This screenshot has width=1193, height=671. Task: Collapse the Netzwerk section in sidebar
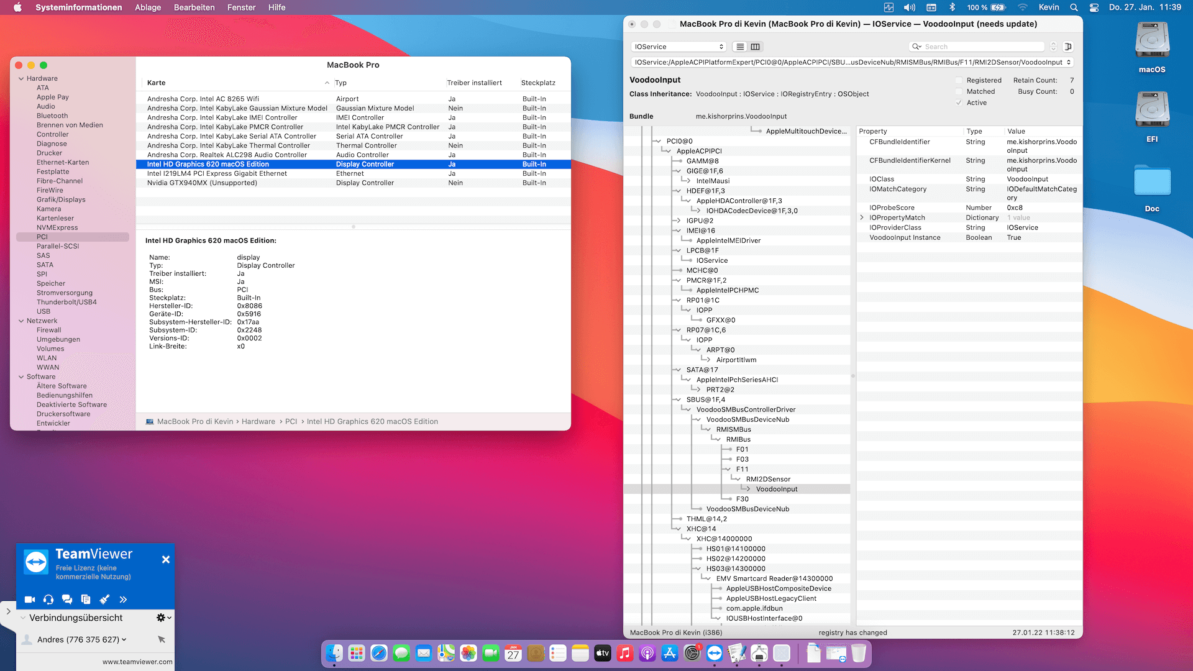tap(21, 321)
